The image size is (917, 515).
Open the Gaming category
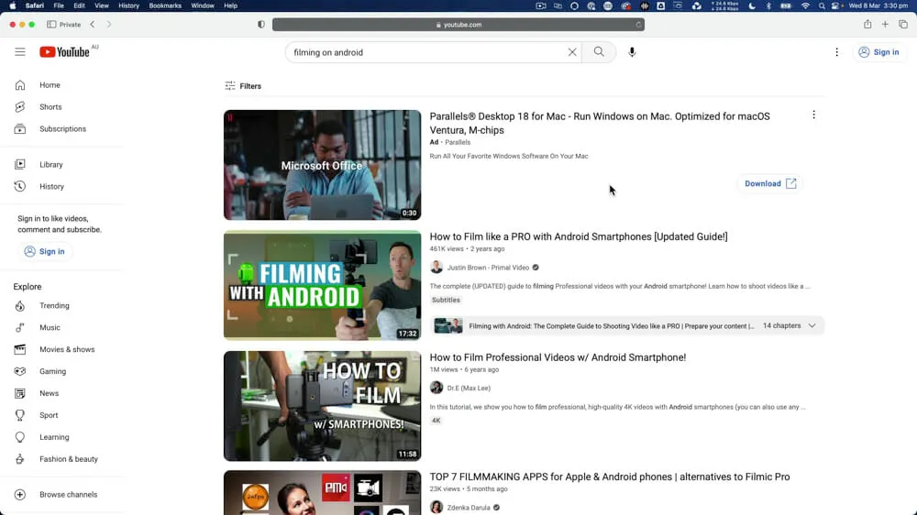pyautogui.click(x=52, y=371)
